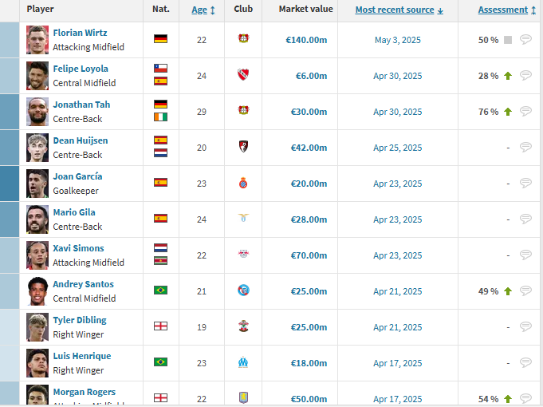Open comment bubble icon for Andrey Santos
The width and height of the screenshot is (543, 407).
point(525,290)
